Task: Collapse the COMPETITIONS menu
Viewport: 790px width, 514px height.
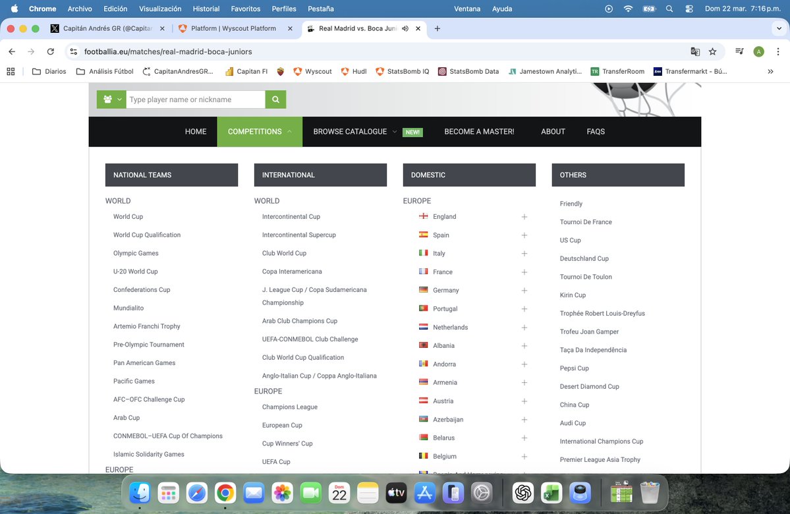Action: tap(260, 132)
